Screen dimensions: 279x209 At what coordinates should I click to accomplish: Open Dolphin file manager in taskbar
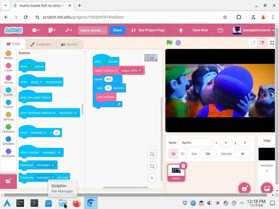point(62,203)
